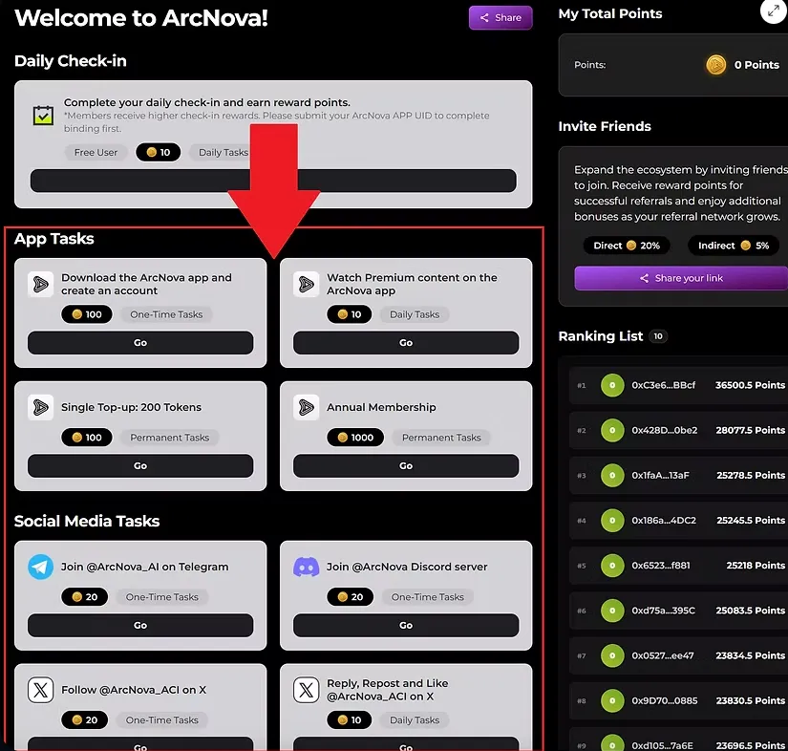Click the expand arrows icon at top right

[x=773, y=11]
